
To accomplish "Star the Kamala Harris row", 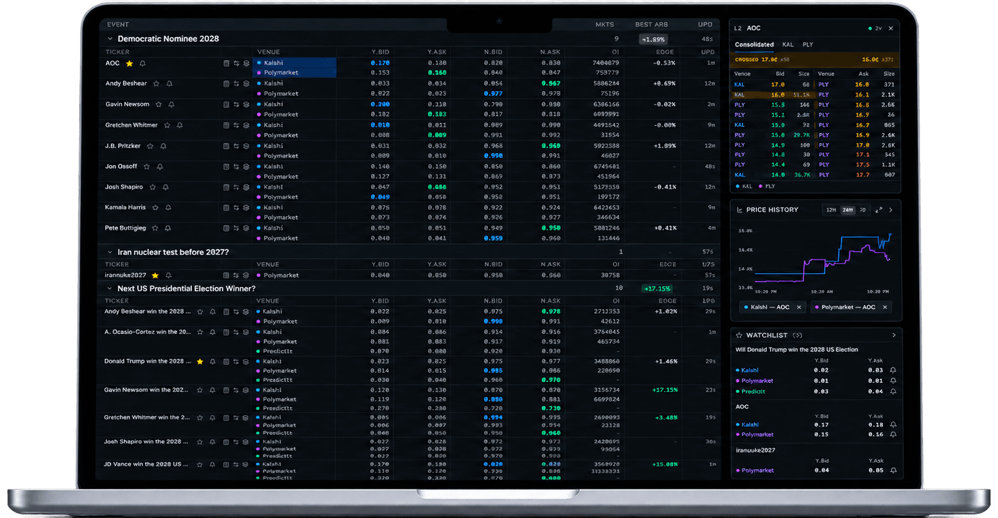I will pyautogui.click(x=156, y=207).
